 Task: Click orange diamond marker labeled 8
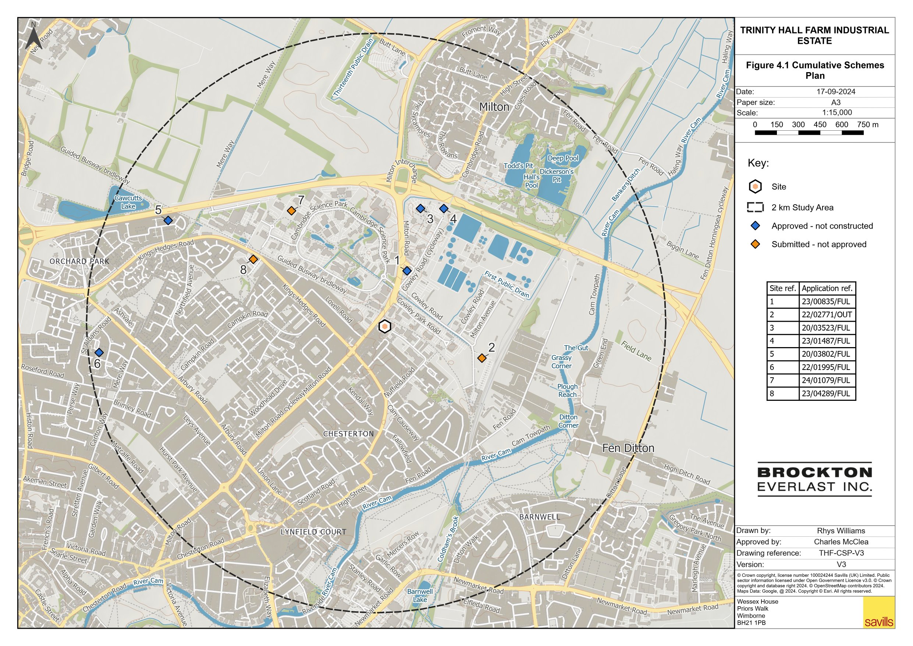[253, 260]
